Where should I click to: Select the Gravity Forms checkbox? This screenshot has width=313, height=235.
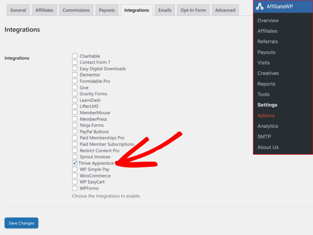click(75, 94)
